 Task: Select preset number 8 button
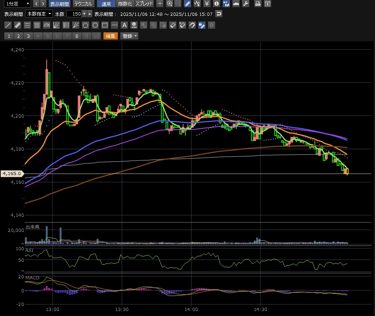(x=77, y=36)
